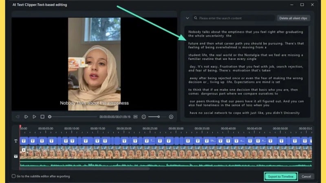Click the text track T icon
This screenshot has height=183, width=326.
[16, 141]
